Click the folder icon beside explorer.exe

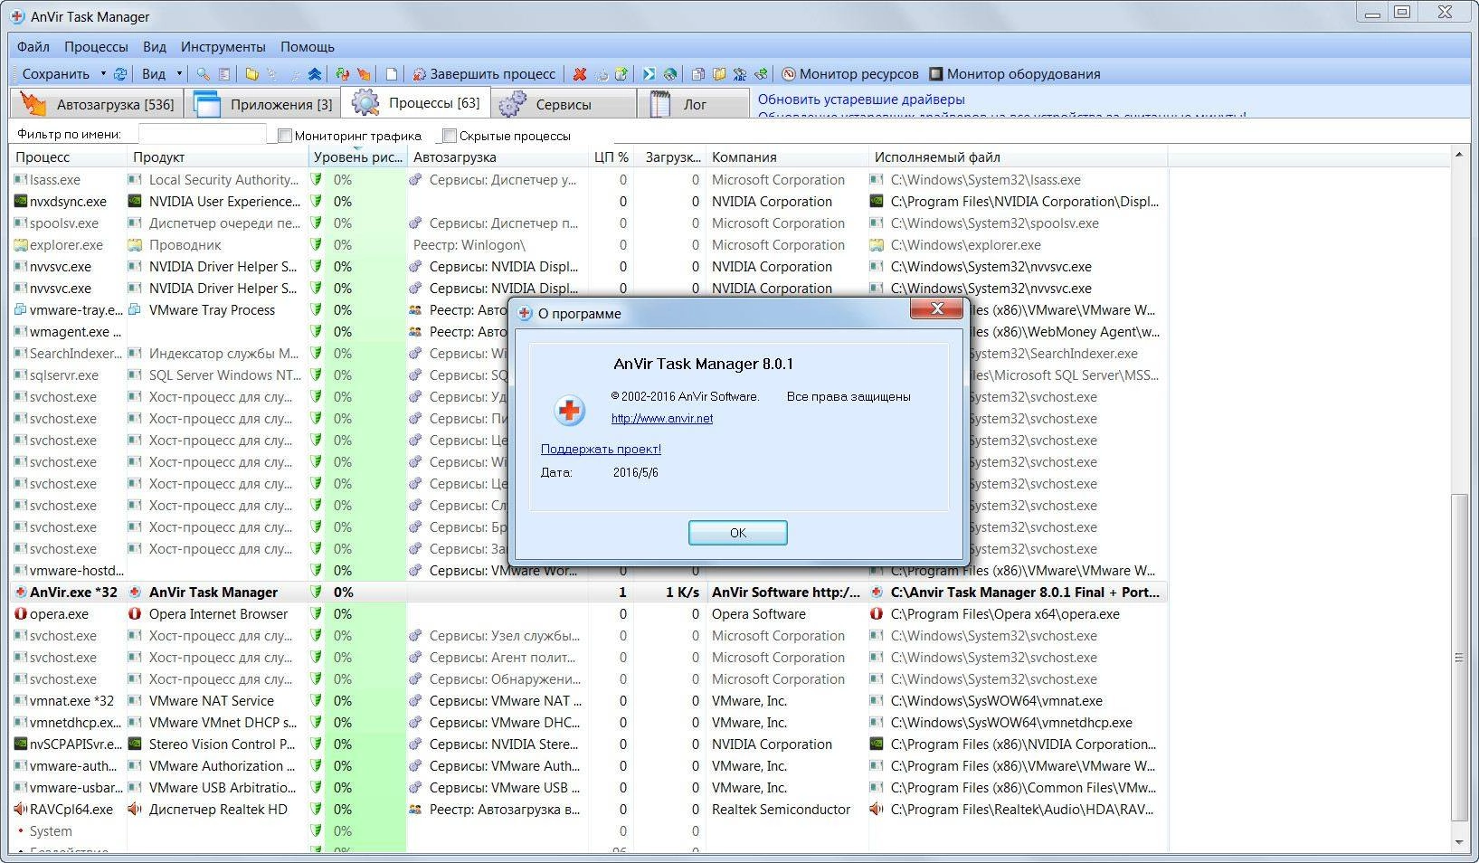21,245
